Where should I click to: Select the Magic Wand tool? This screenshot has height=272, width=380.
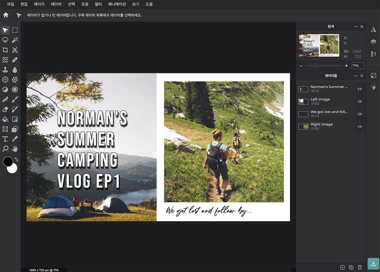point(15,40)
